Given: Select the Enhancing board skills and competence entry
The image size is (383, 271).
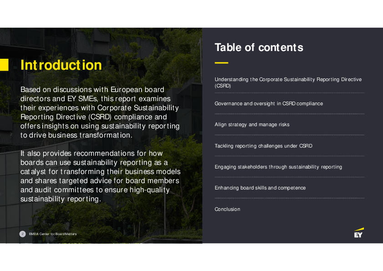Looking at the screenshot, I should pos(260,188).
